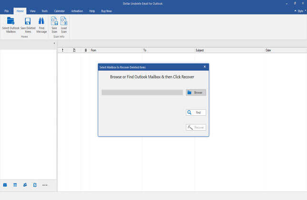Open the File menu
307x200 pixels.
point(7,10)
